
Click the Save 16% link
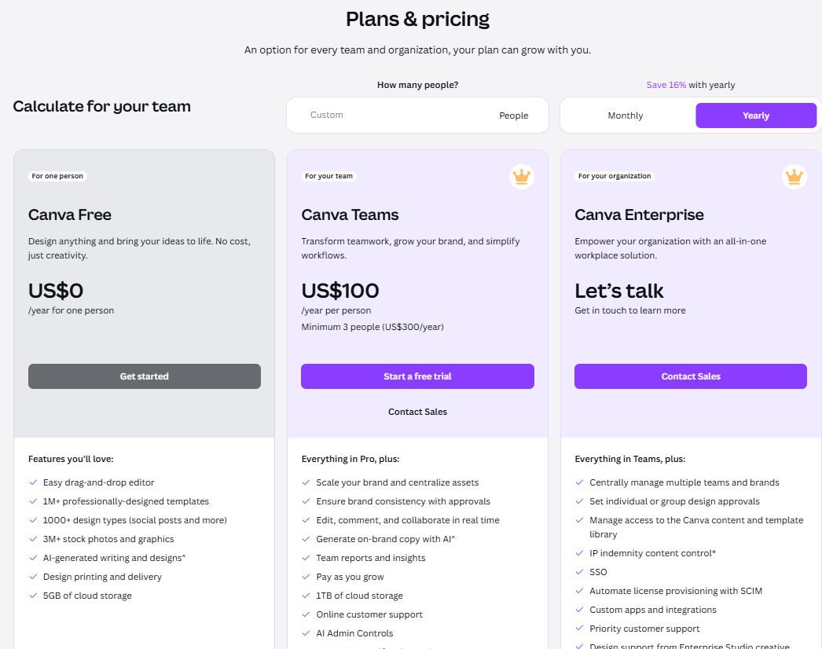tap(666, 85)
